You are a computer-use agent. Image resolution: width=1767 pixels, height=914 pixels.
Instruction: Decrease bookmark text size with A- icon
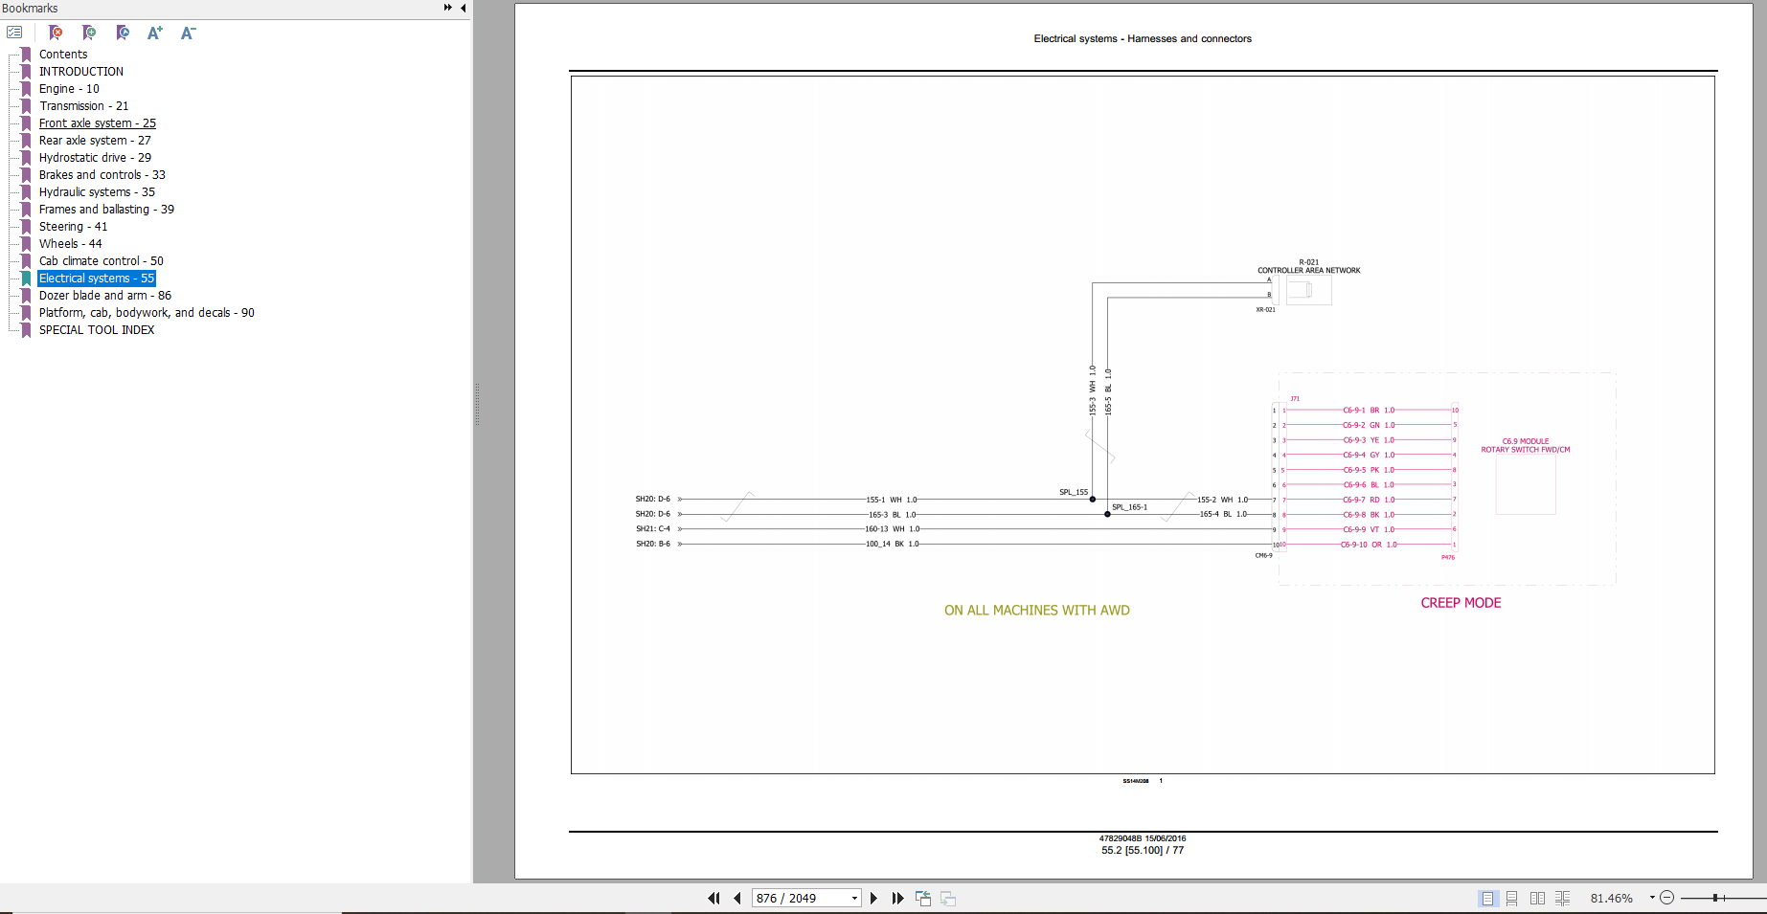[188, 33]
